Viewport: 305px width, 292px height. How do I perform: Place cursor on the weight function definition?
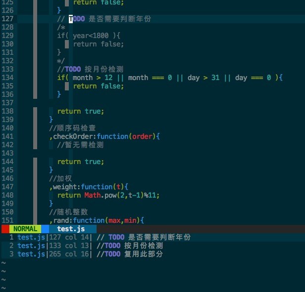click(89, 187)
